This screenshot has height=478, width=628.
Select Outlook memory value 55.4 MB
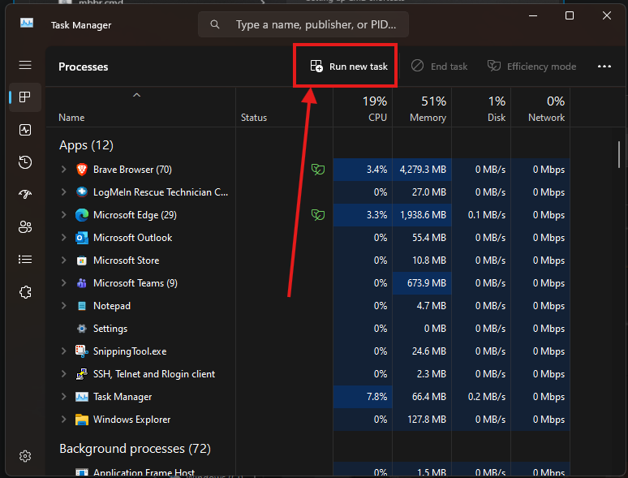coord(429,238)
